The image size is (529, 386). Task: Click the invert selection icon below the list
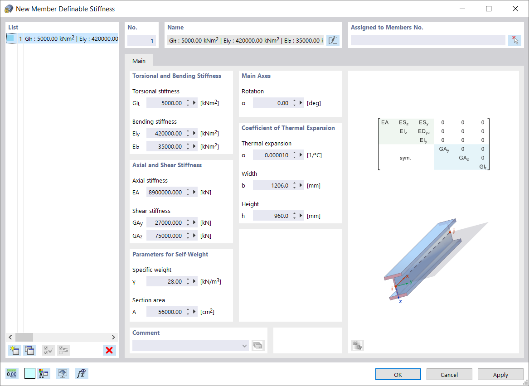click(x=64, y=350)
